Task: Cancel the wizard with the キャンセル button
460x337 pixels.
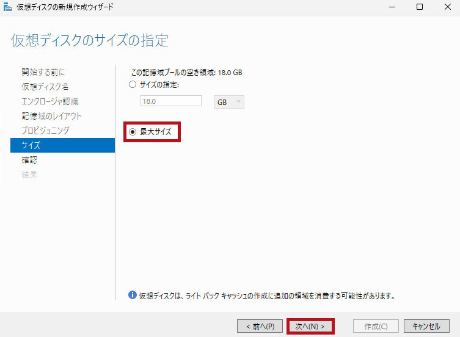Action: click(426, 327)
